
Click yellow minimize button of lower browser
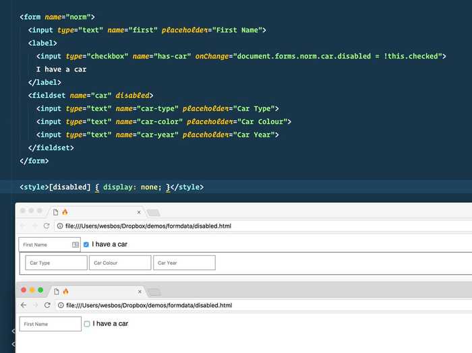[32, 290]
